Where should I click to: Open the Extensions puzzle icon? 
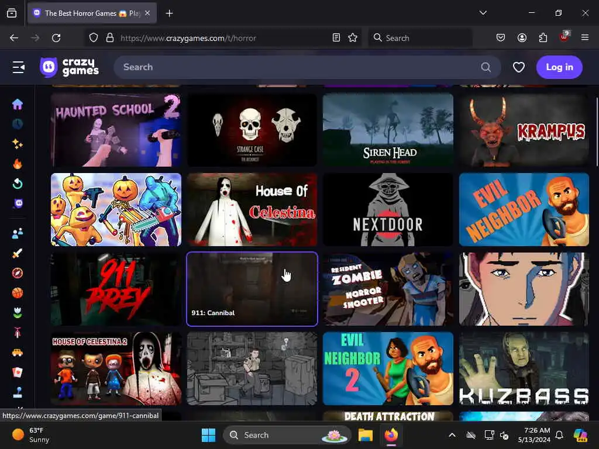pos(543,38)
